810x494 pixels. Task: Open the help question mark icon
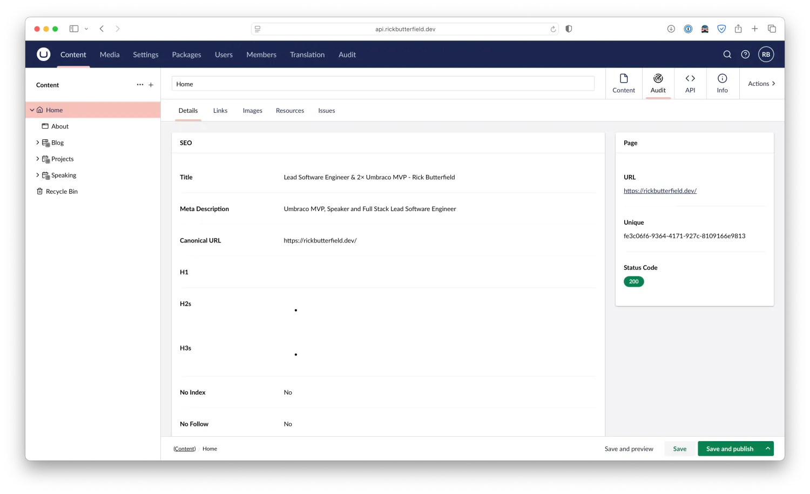pyautogui.click(x=745, y=54)
